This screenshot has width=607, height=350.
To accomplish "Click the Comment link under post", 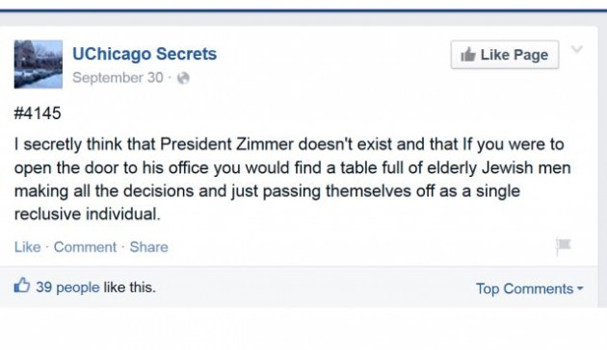I will [x=85, y=247].
